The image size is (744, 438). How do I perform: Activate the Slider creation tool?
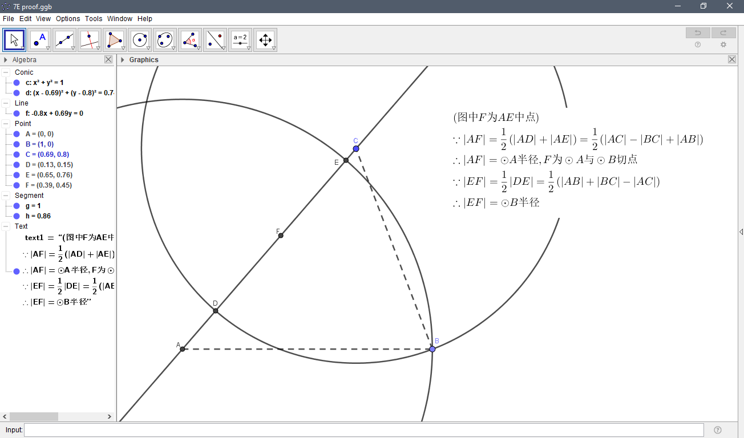point(240,39)
